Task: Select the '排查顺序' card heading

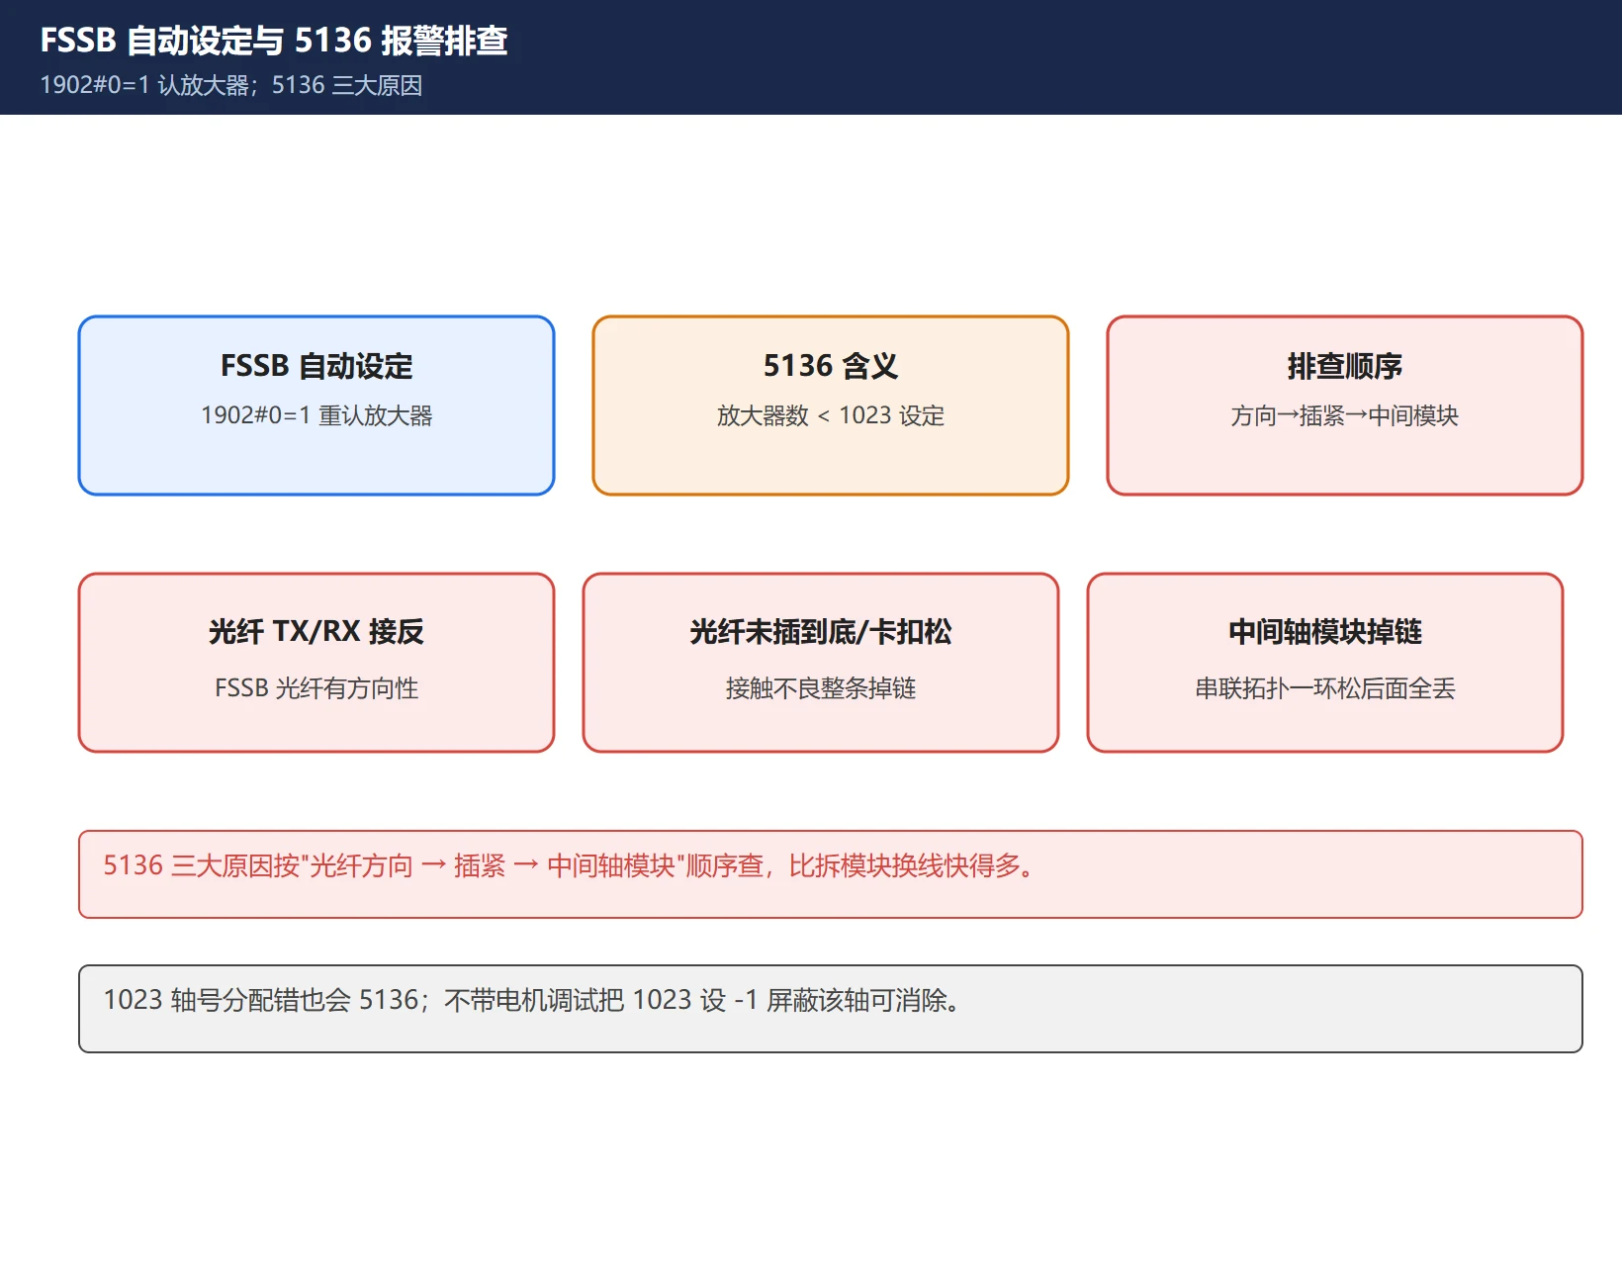Action: click(1345, 366)
